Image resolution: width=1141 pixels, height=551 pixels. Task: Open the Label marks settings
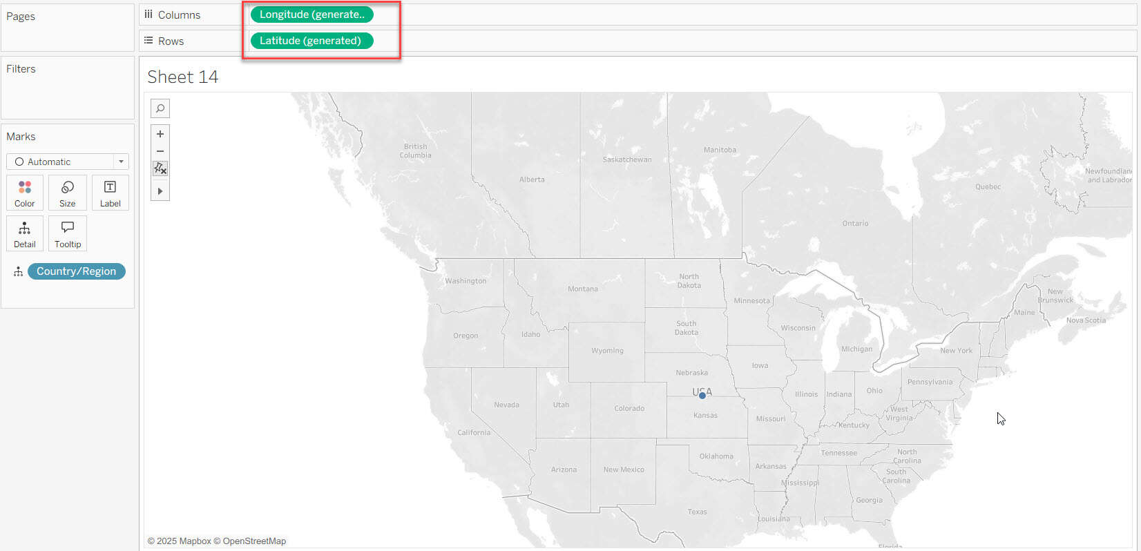click(110, 193)
